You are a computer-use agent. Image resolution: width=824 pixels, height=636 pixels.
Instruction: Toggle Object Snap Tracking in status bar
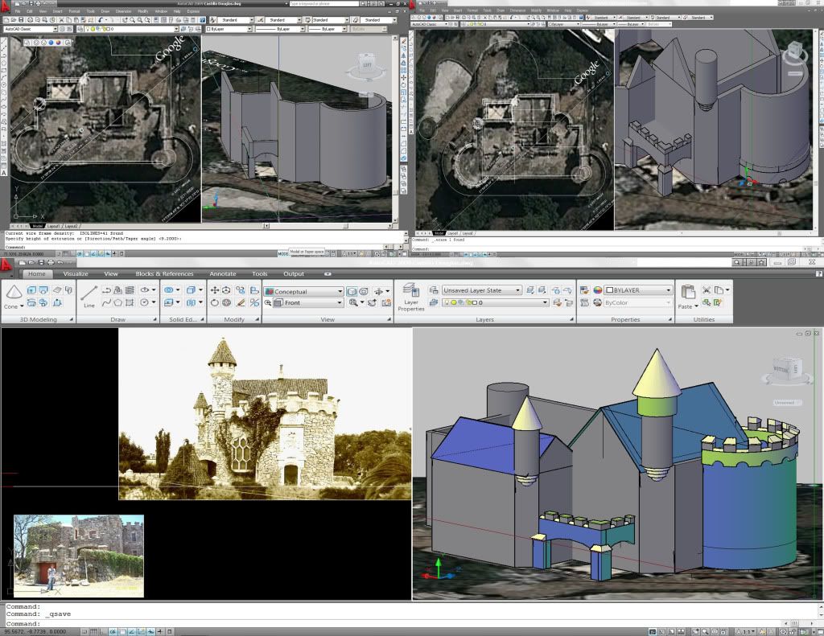tap(132, 632)
